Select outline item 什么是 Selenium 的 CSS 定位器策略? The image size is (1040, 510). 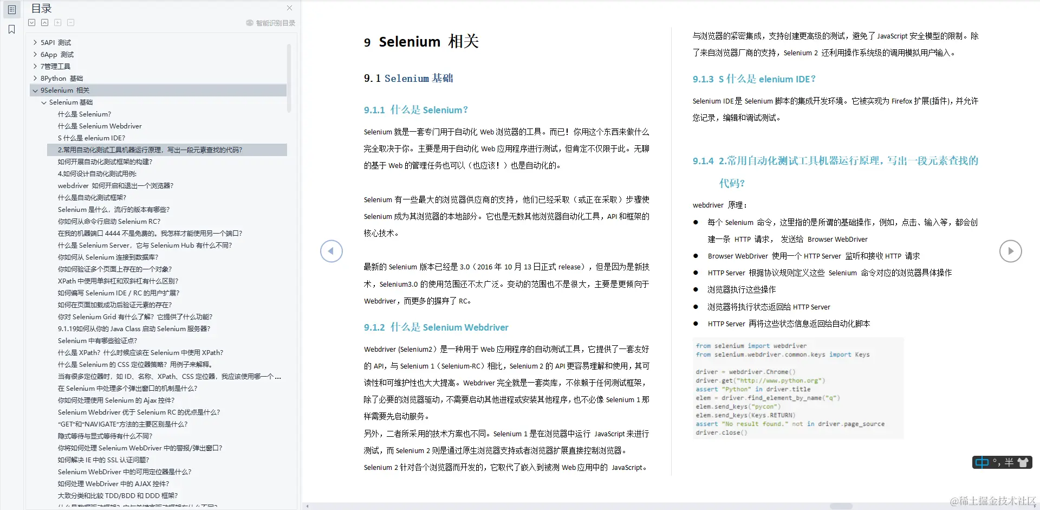(x=136, y=364)
